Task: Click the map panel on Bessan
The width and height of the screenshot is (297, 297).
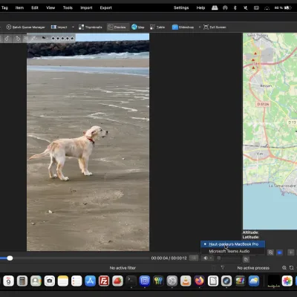Action: (x=266, y=85)
